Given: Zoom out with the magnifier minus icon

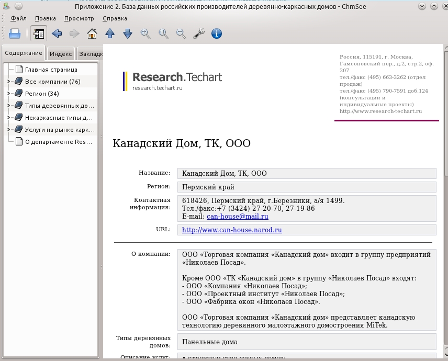Looking at the screenshot, I should pyautogui.click(x=181, y=33).
